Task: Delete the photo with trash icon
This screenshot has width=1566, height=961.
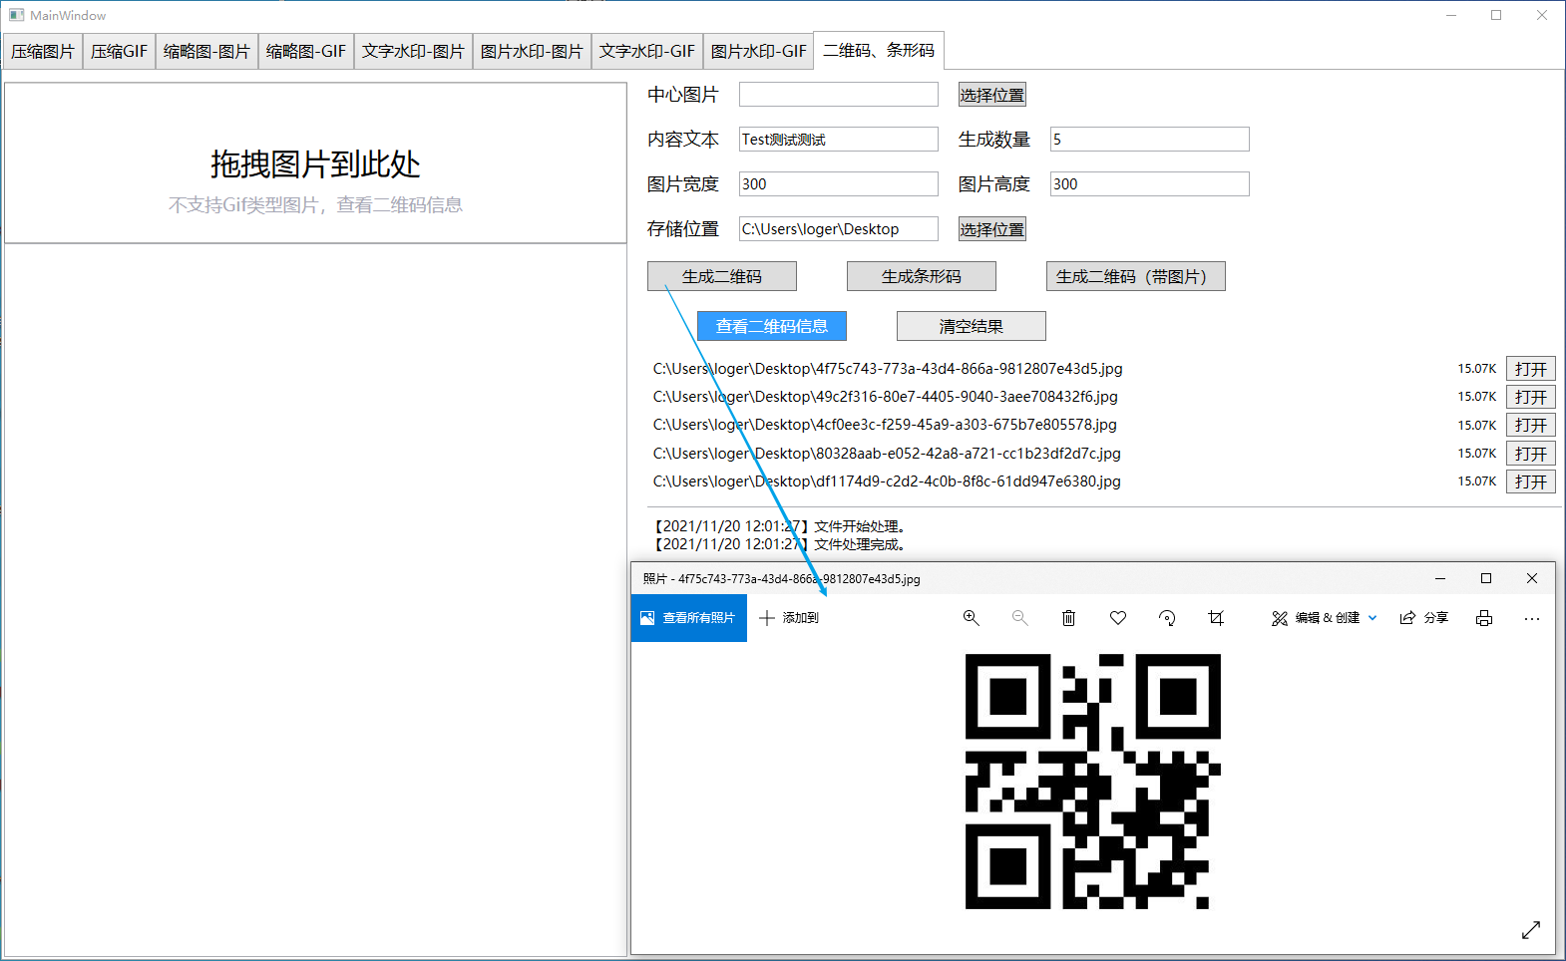Action: 1068,618
